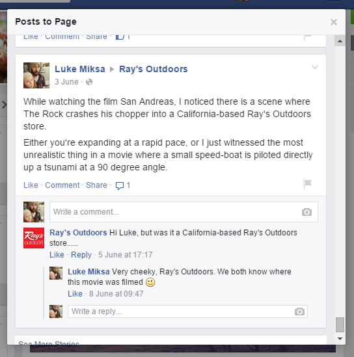
Task: Open Luke Miksa's profile from post header
Action: click(80, 69)
